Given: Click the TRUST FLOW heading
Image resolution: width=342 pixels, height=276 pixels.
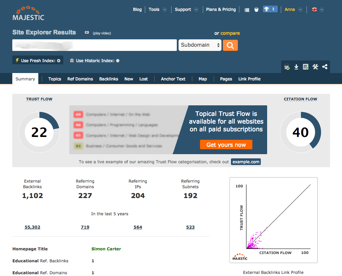Looking at the screenshot, I should pyautogui.click(x=39, y=99).
